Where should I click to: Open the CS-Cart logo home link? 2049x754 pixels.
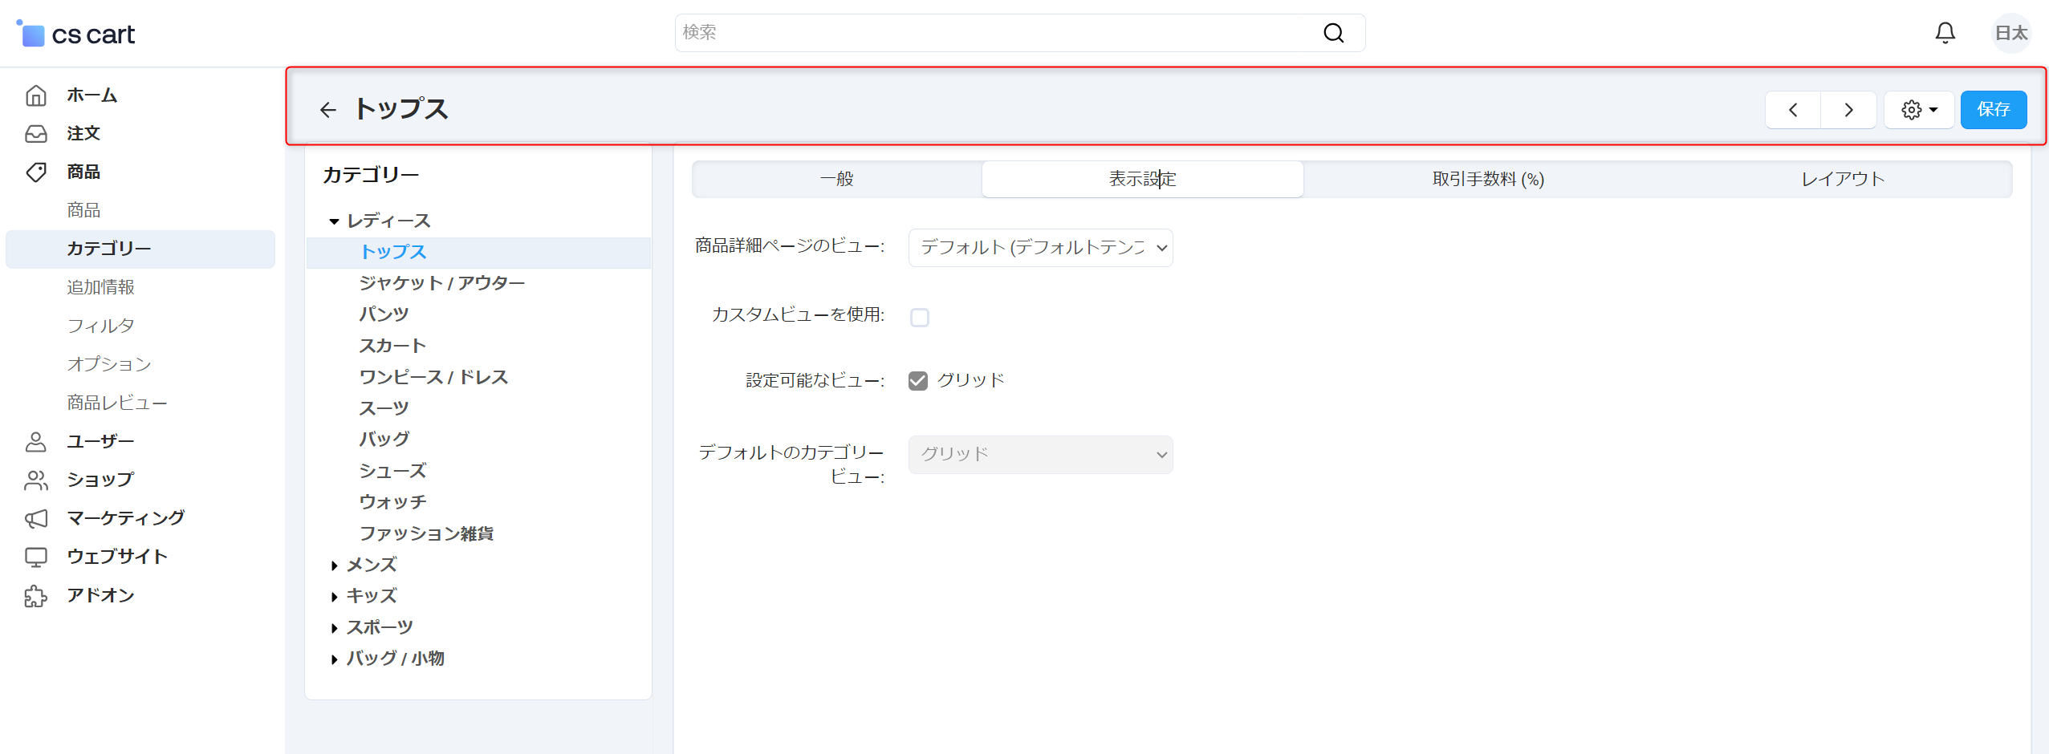click(76, 34)
